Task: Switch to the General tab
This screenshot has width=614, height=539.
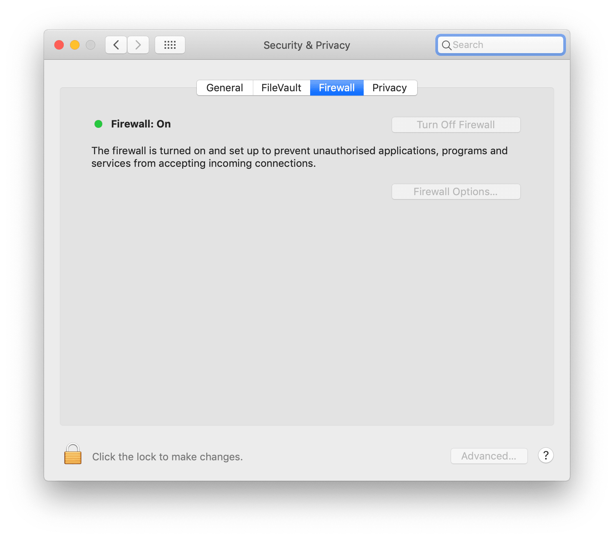Action: (x=225, y=88)
